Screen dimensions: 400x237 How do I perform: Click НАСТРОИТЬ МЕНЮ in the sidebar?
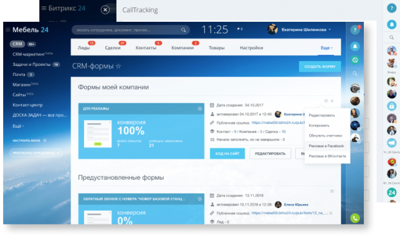click(26, 141)
